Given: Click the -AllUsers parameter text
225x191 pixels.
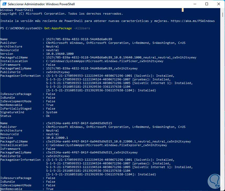Looking at the screenshot, I should point(82,28).
